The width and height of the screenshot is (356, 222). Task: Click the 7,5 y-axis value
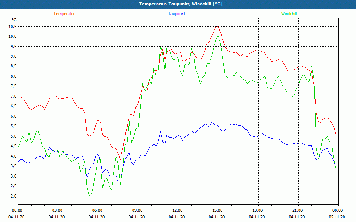click(x=14, y=86)
